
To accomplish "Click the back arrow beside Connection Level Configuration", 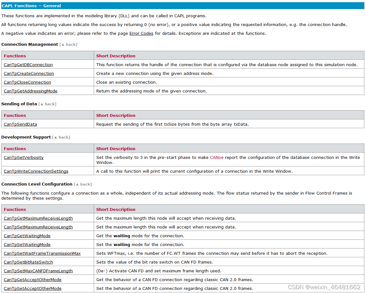I will pos(83,184).
